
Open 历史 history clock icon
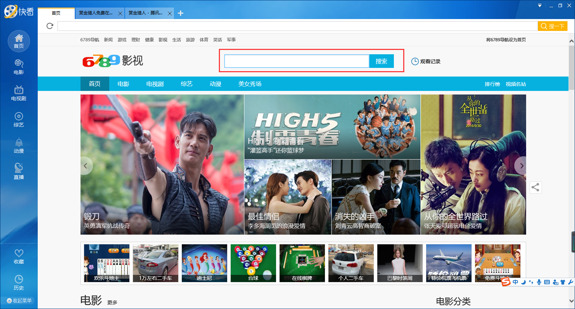click(x=19, y=282)
